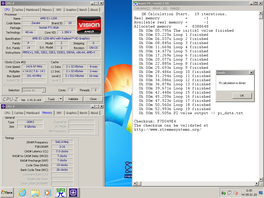Expand the Tools dropdown arrow in CPU-Z
Image resolution: width=264 pixels, height=198 pixels.
click(x=61, y=99)
